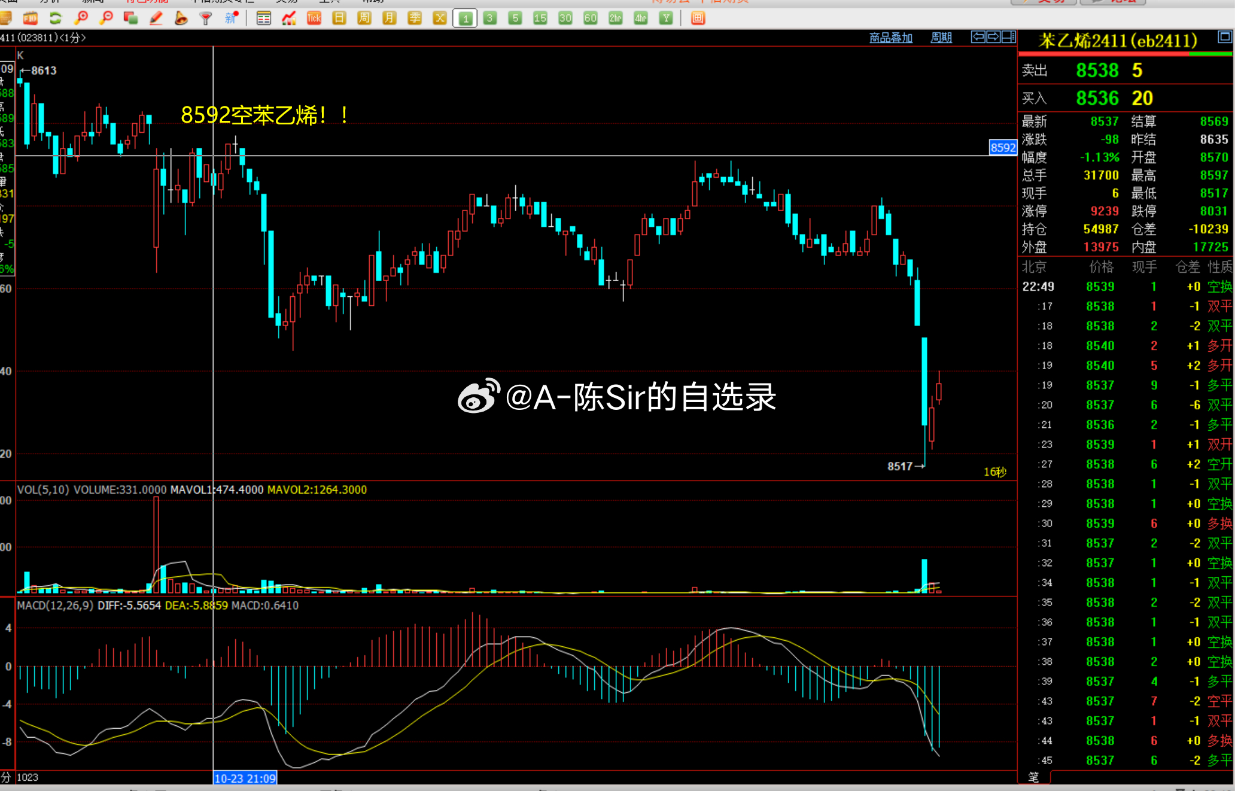Open the bell price alert icon

coord(181,18)
